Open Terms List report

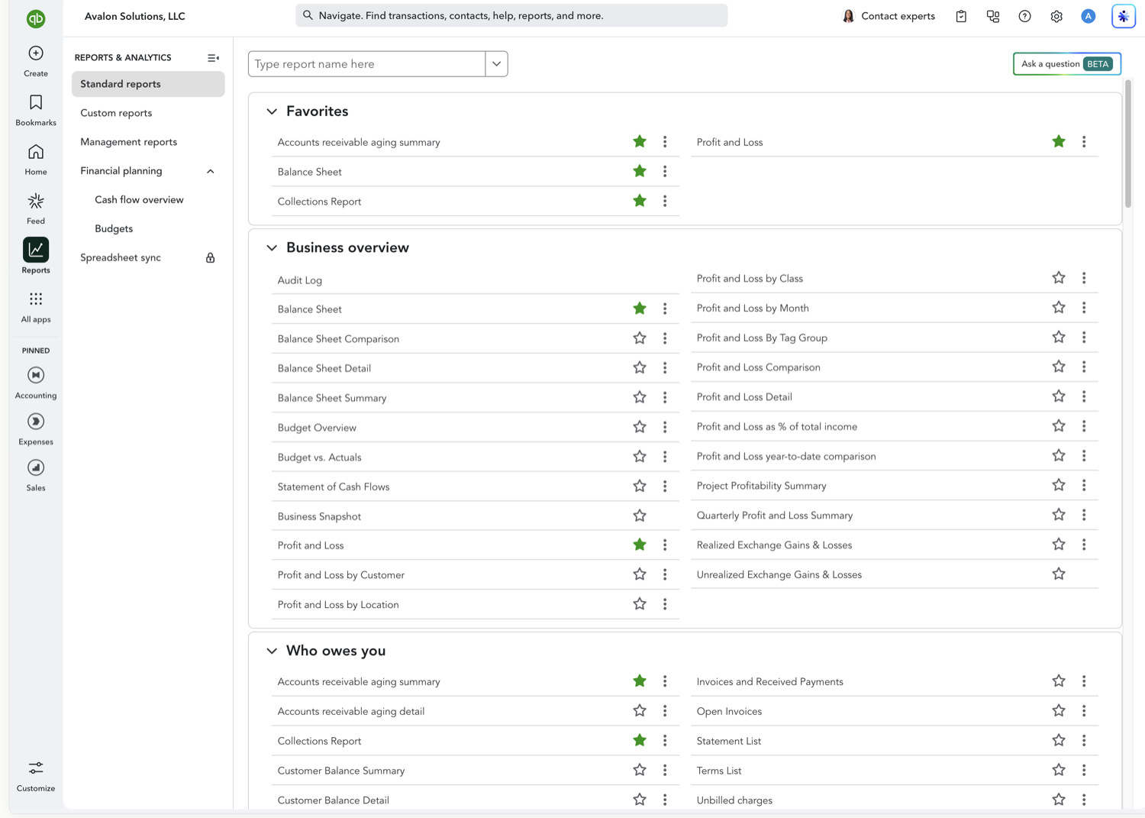[x=719, y=771]
